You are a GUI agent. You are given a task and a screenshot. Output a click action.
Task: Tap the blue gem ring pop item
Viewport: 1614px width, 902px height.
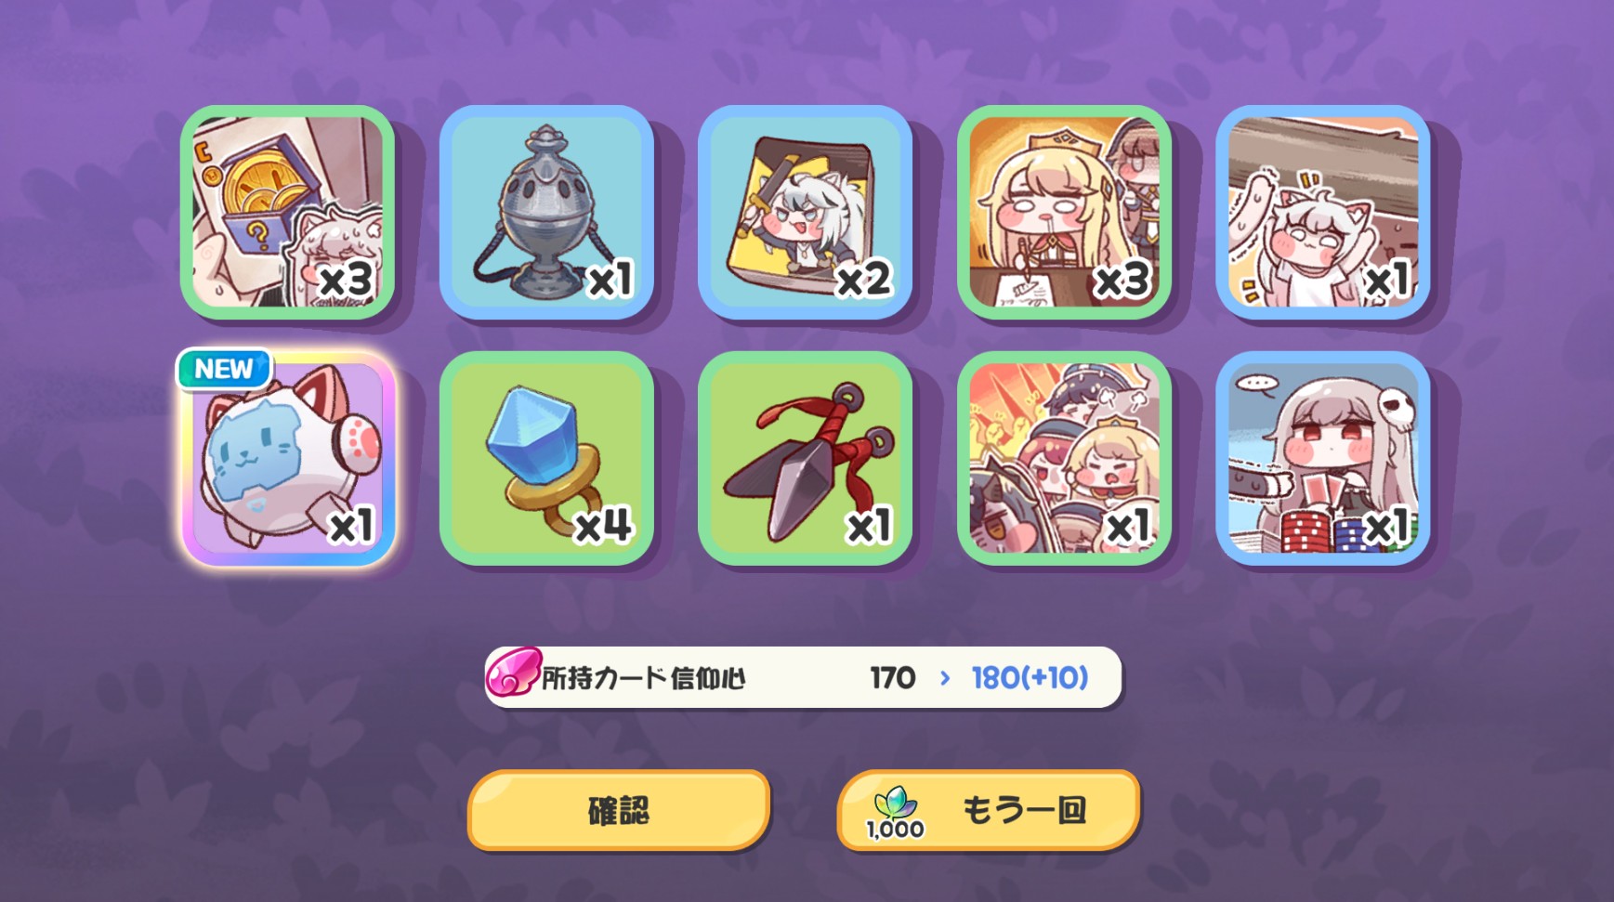(546, 459)
